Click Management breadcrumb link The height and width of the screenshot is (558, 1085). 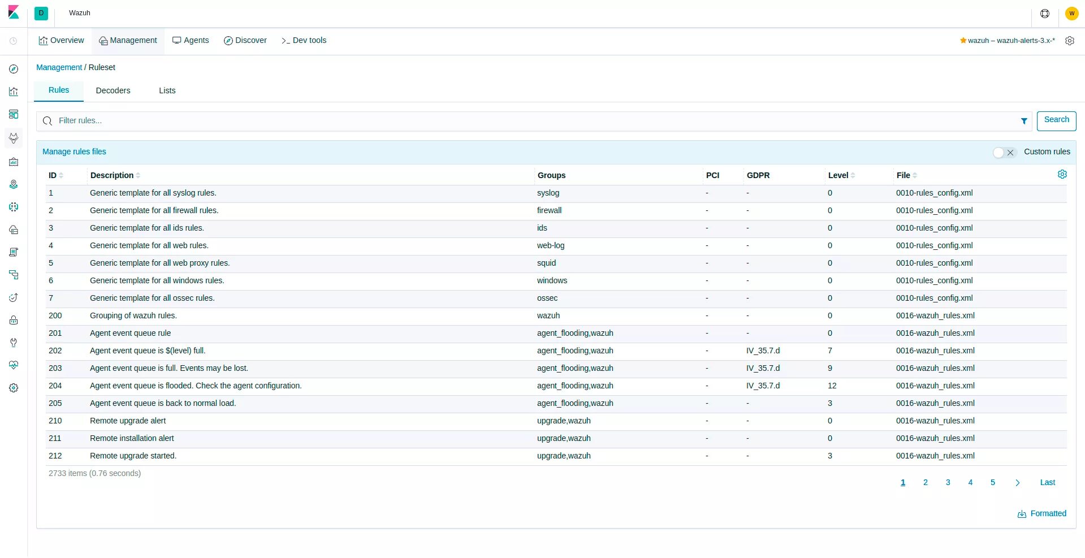pyautogui.click(x=59, y=67)
